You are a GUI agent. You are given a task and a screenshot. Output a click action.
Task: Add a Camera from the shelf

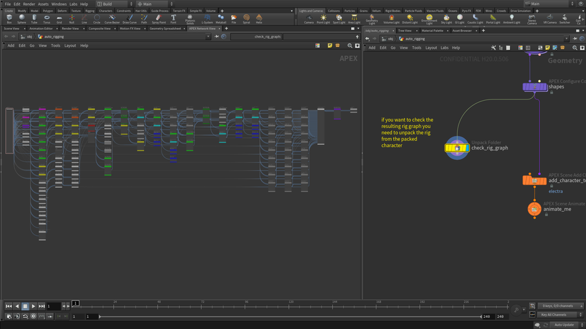pyautogui.click(x=309, y=20)
